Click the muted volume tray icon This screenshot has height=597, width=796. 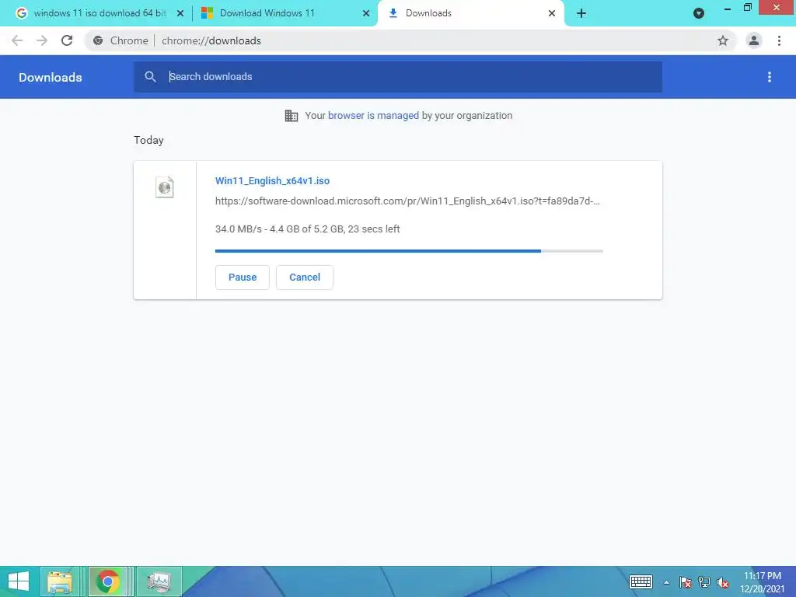(723, 581)
